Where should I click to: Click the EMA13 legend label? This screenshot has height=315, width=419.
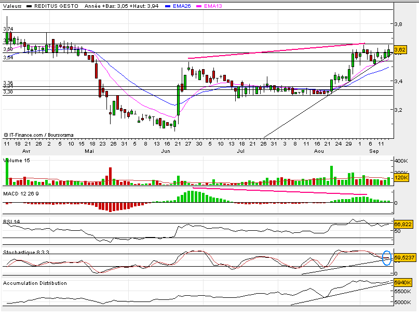click(213, 6)
